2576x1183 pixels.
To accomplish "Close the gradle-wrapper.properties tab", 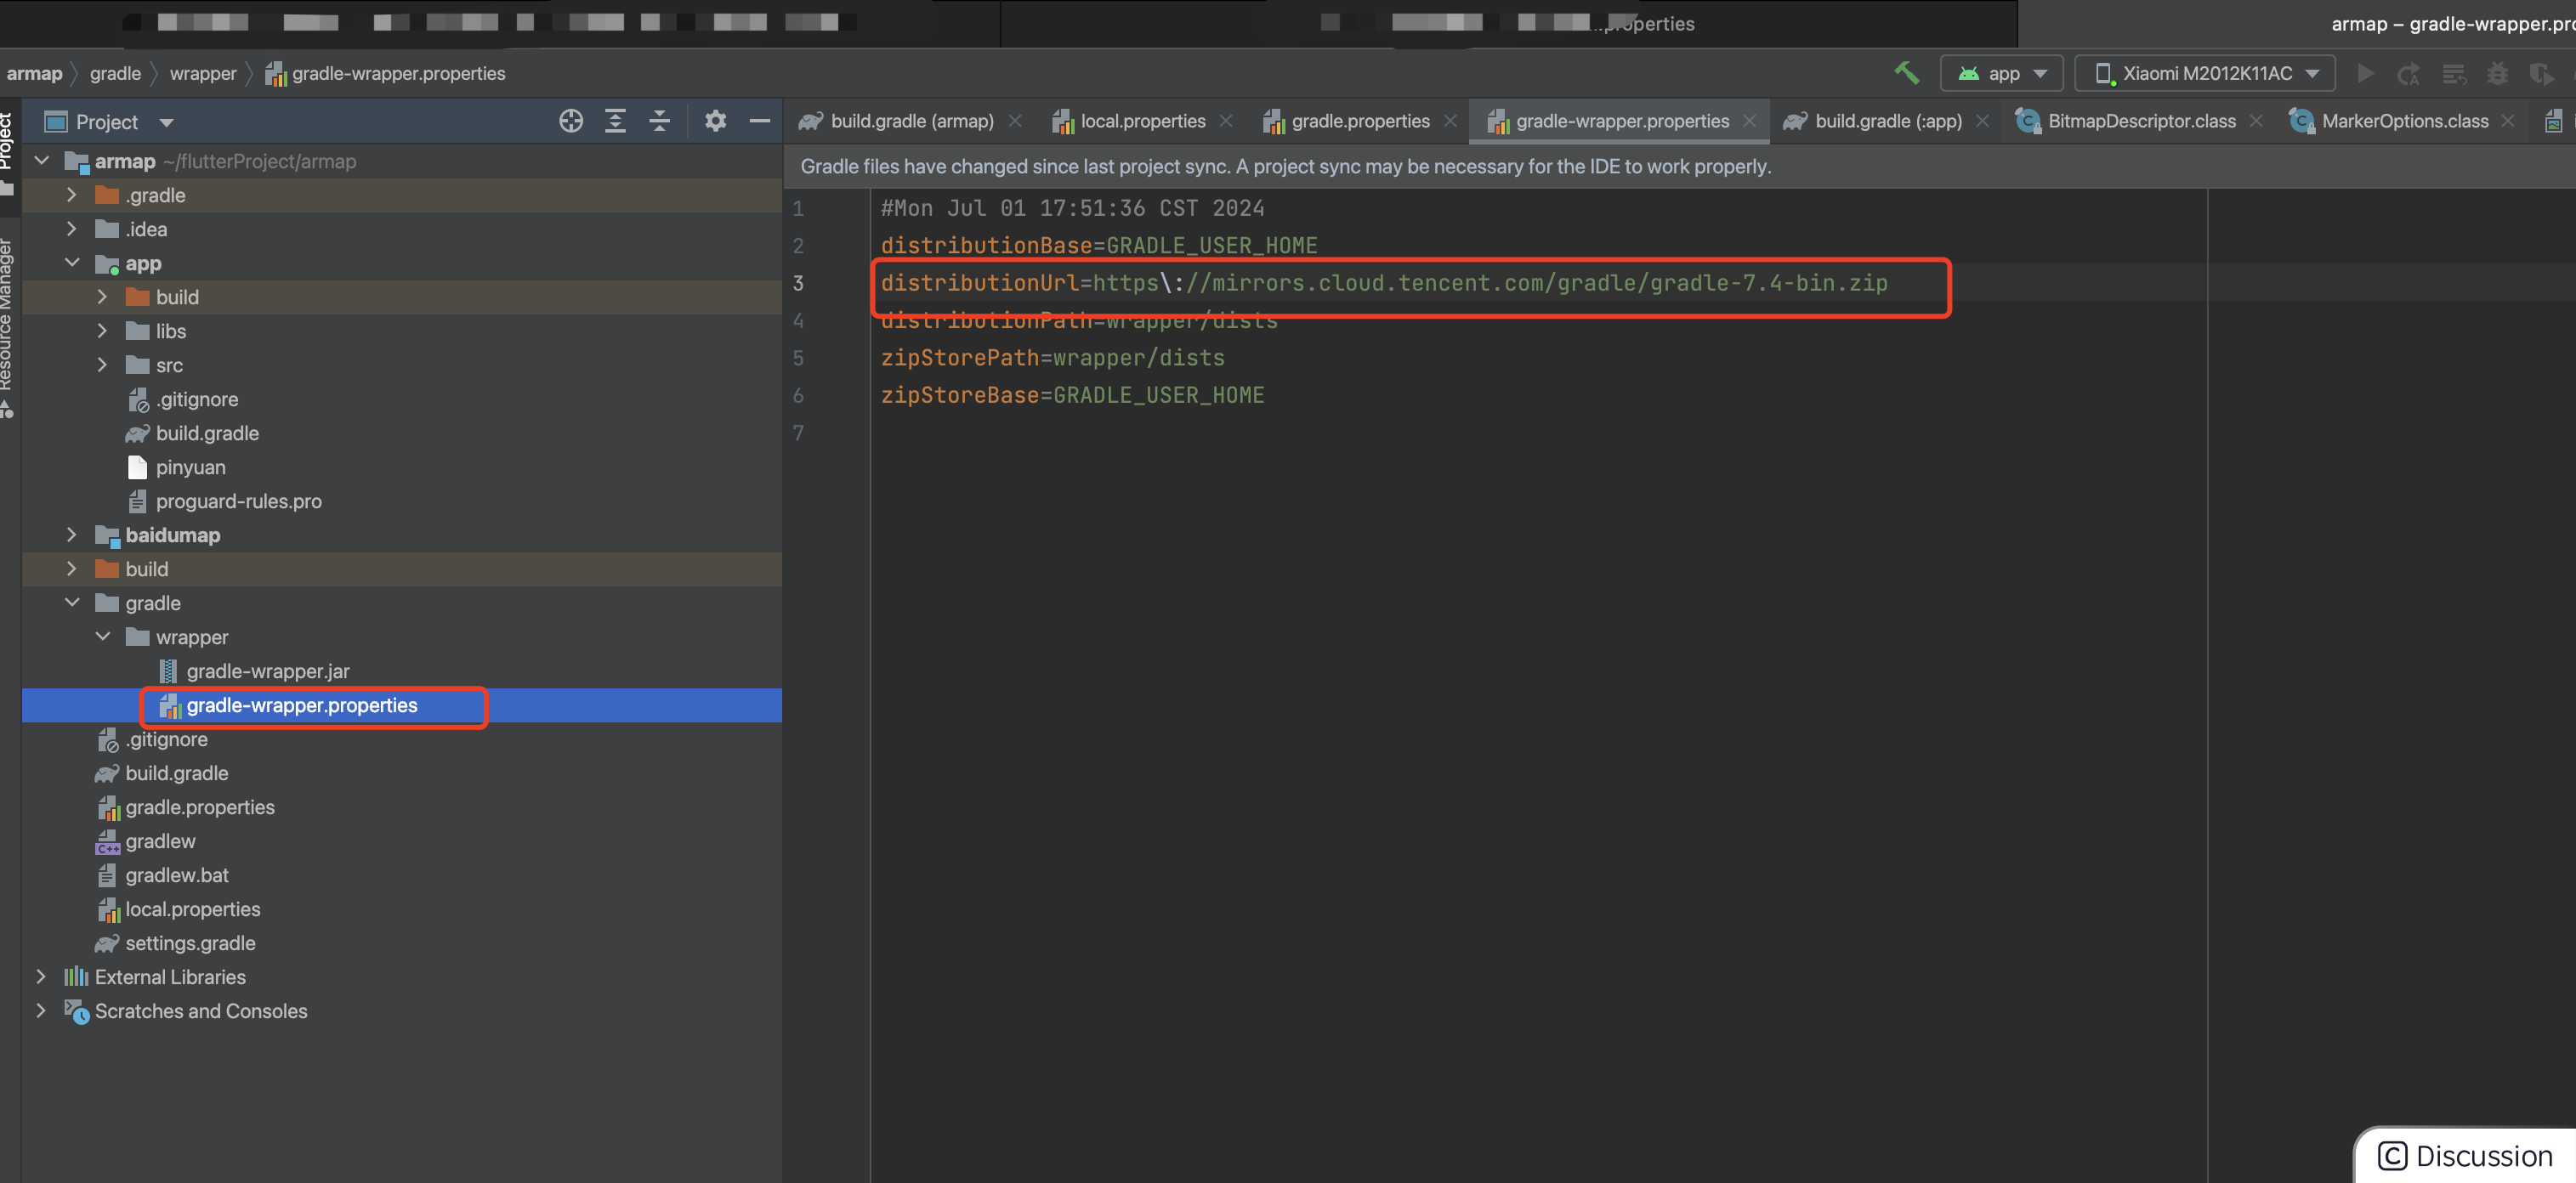I will (1749, 121).
